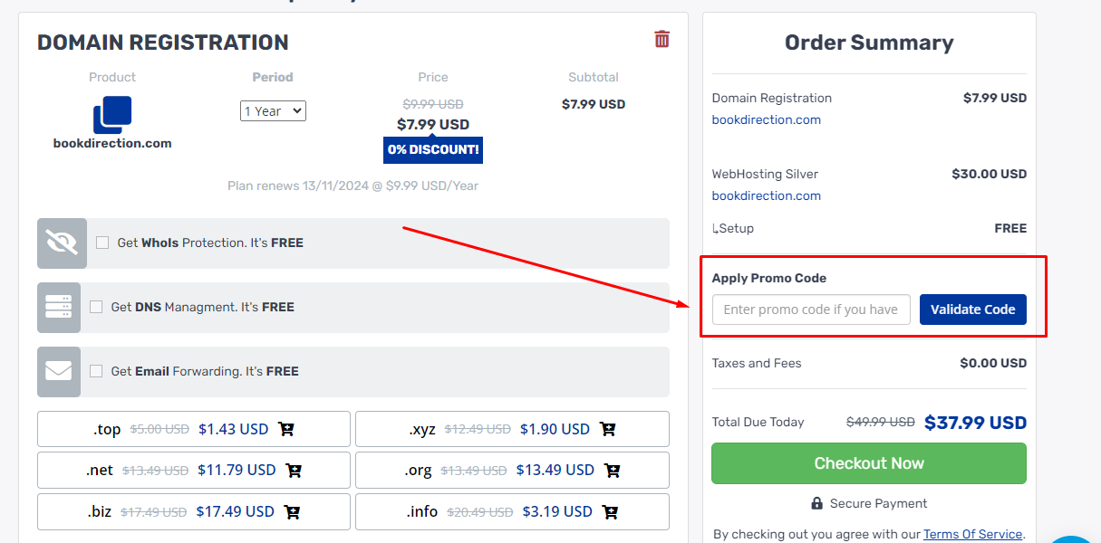Select 1 Year from the period selector
Viewport: 1101px width, 543px height.
point(273,110)
